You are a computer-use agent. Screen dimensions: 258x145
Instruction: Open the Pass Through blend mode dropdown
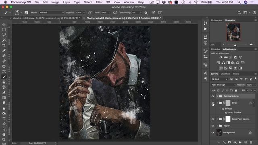tap(223, 85)
